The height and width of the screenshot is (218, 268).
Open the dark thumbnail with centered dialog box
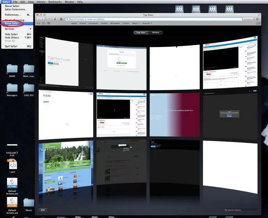tap(230, 114)
